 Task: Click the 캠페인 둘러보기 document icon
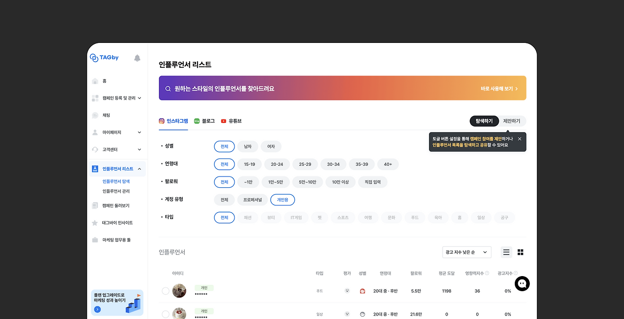click(95, 205)
